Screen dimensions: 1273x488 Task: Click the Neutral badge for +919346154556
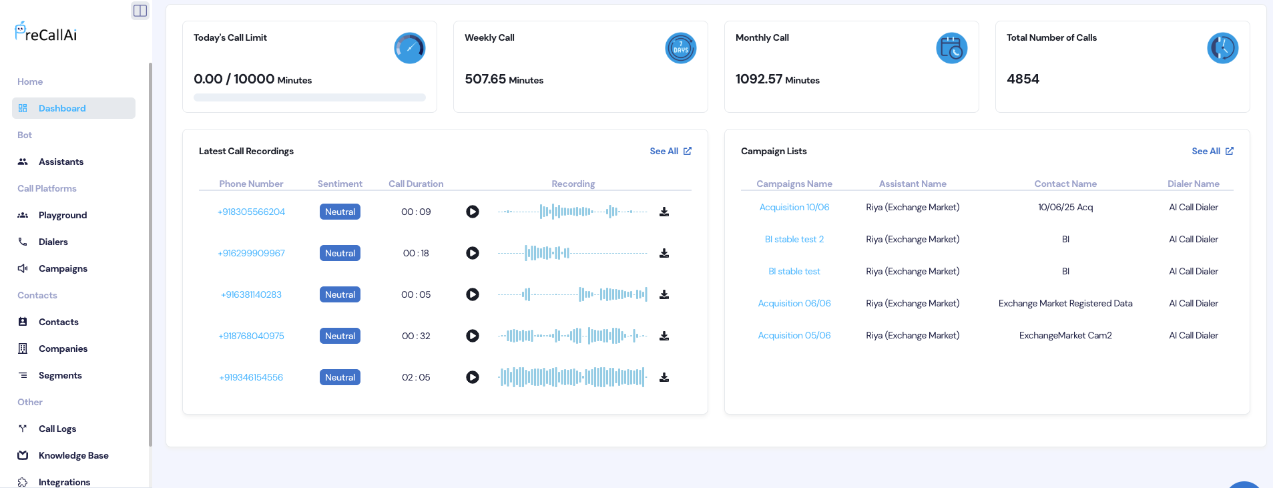coord(340,377)
